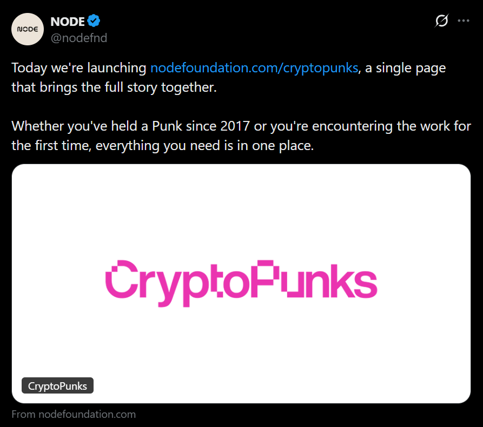Click the "Today we're launching" text
Viewport: 483px width, 427px height.
[x=79, y=68]
